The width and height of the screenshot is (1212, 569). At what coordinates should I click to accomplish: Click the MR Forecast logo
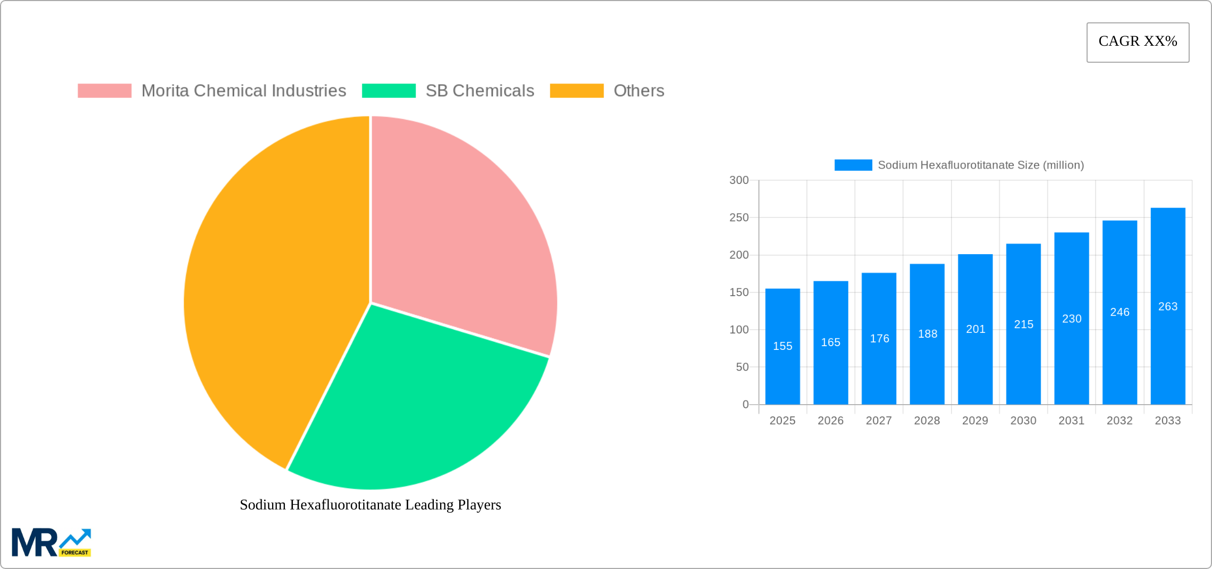click(52, 541)
